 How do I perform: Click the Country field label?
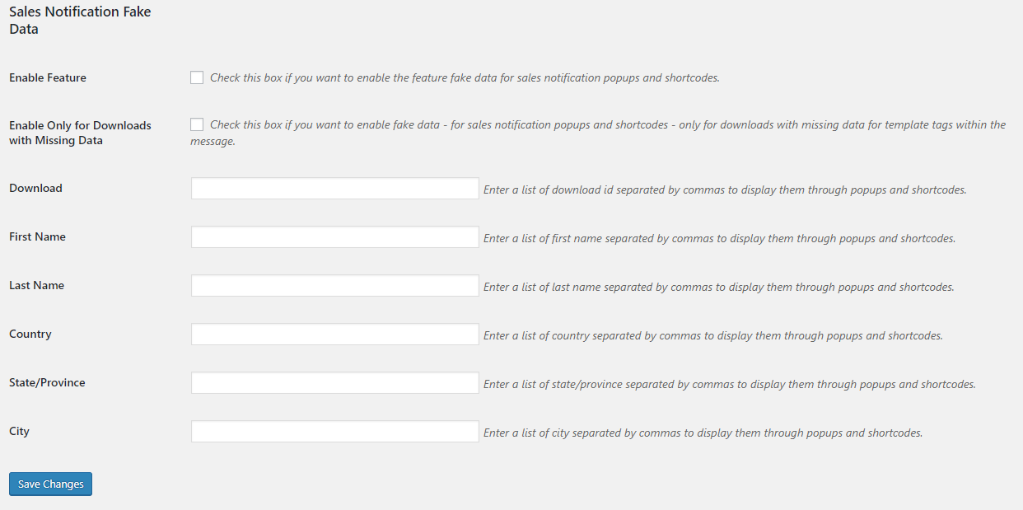[30, 334]
